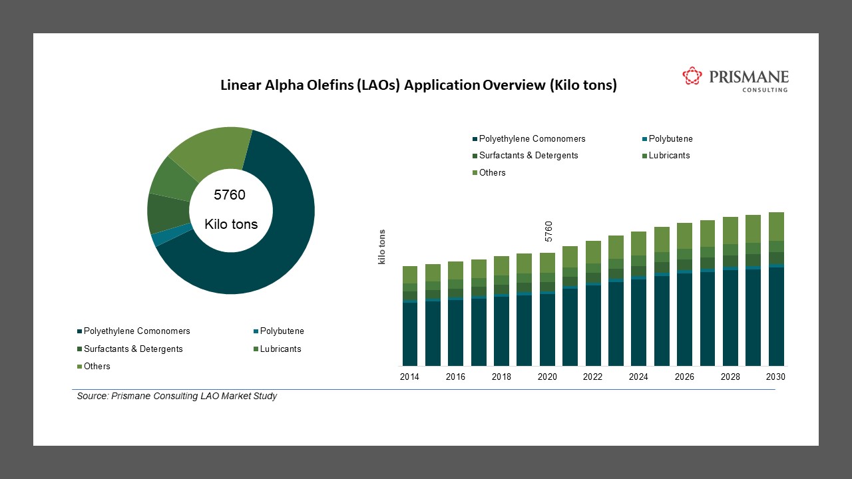
Task: Click the Others legend marker below donut
Action: tap(79, 366)
